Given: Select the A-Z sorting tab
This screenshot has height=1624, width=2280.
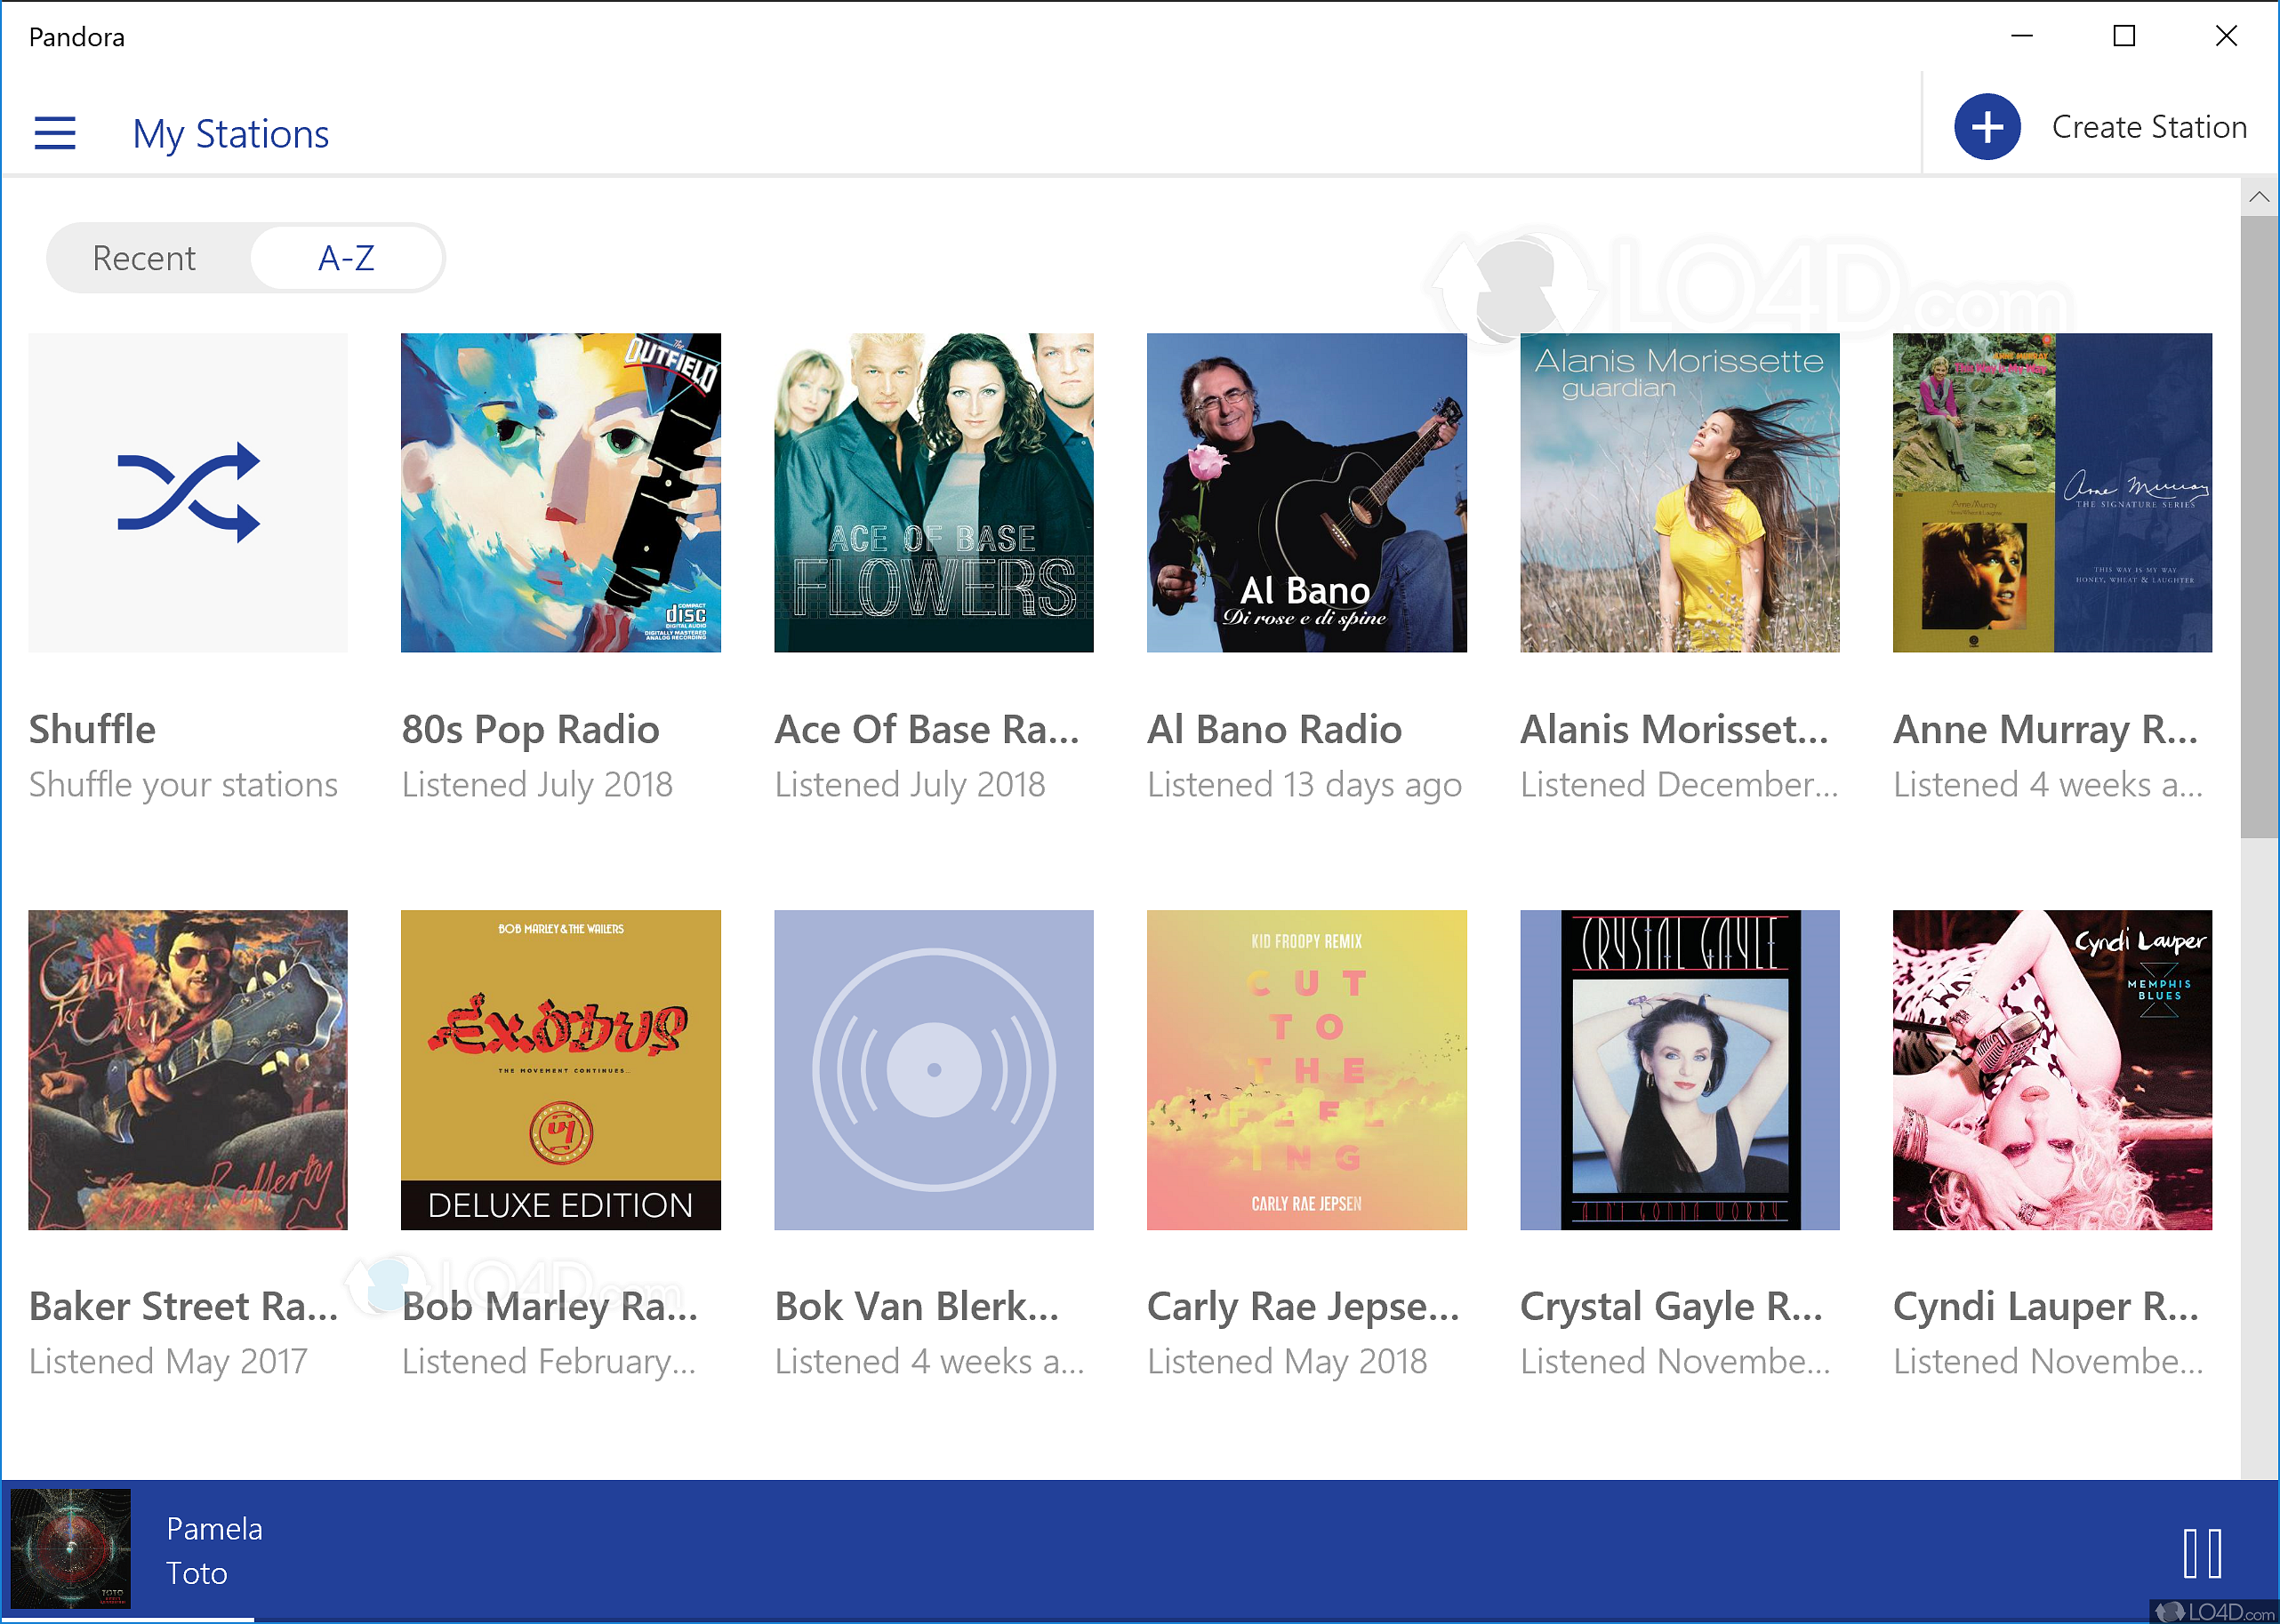Looking at the screenshot, I should coord(346,258).
